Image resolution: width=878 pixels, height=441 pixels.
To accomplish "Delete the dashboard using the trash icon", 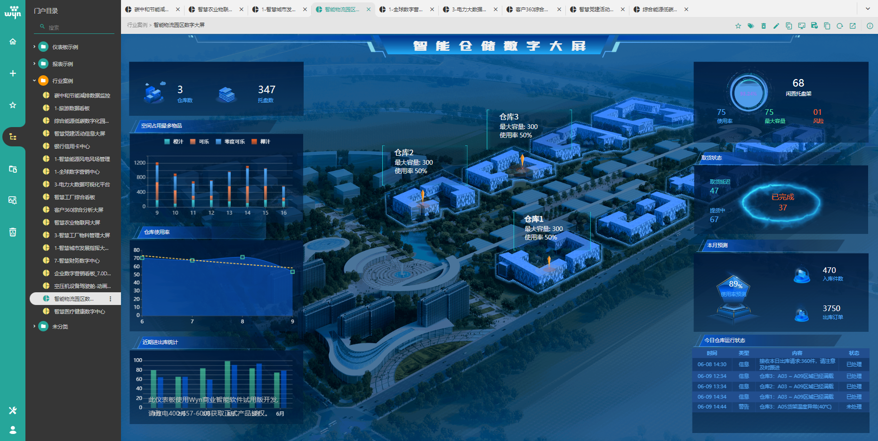I will (x=764, y=26).
